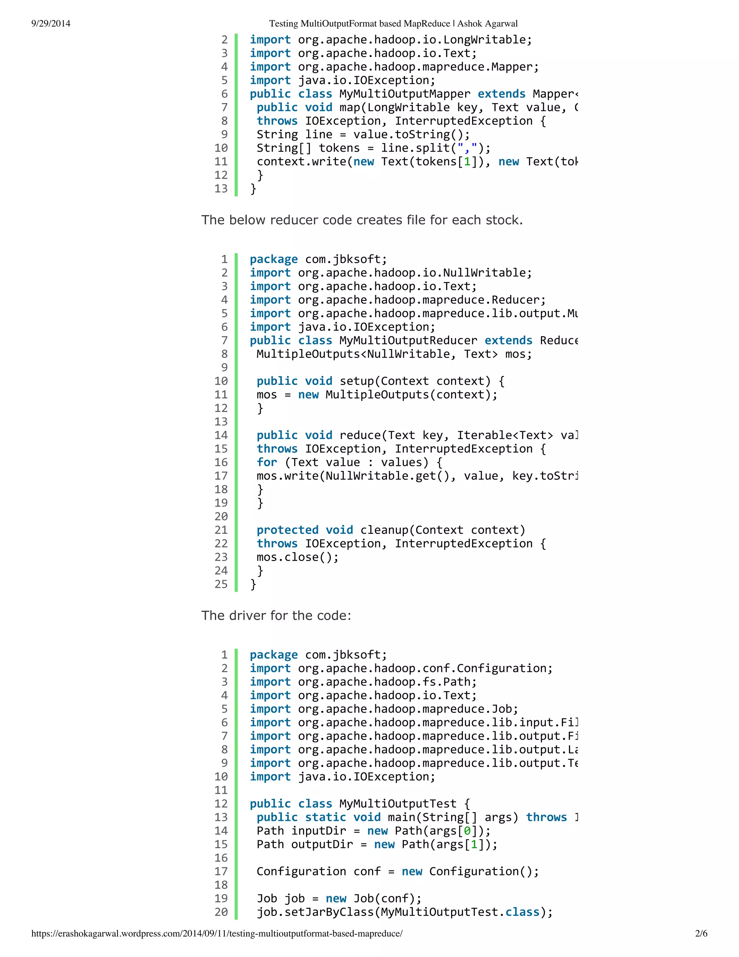
Task: Click the 'mos = new MultipleOutputs(context);' line
Action: [376, 395]
